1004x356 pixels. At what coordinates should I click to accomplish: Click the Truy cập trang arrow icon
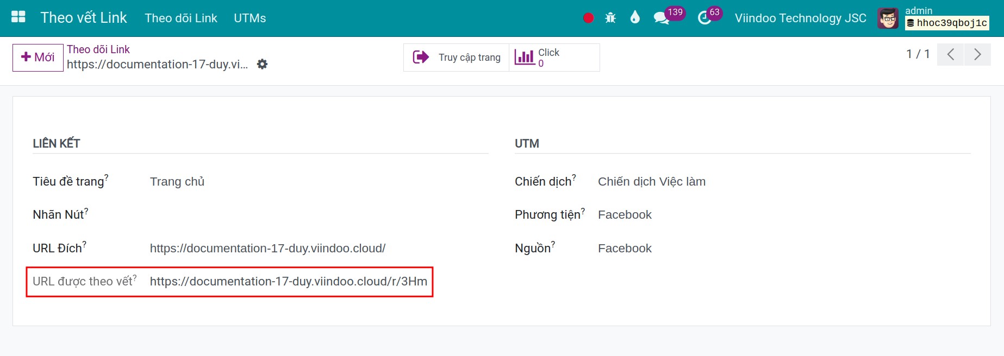(x=421, y=57)
